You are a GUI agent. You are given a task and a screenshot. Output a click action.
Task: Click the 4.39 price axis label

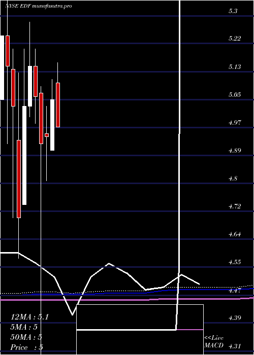click(235, 318)
